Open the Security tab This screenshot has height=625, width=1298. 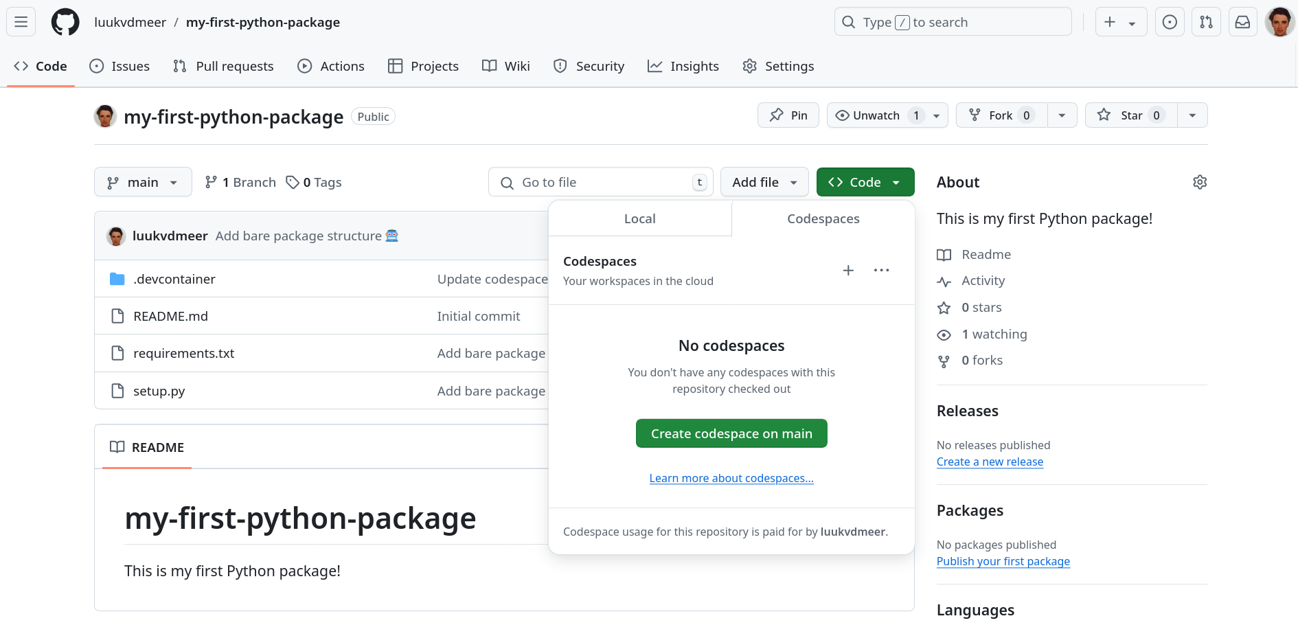click(589, 66)
